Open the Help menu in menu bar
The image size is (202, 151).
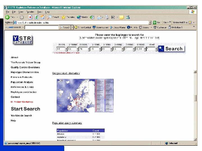47,12
